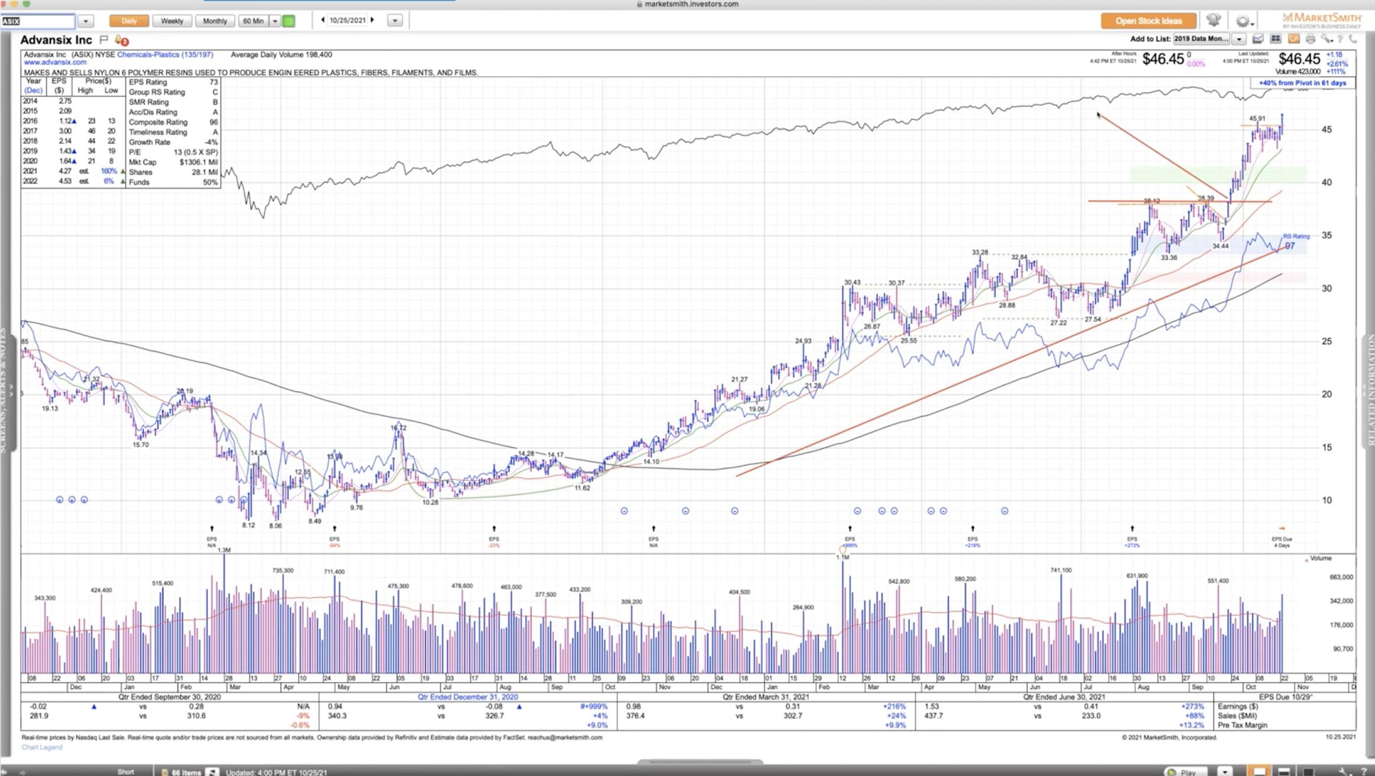The height and width of the screenshot is (776, 1375).
Task: Click the Pre Tax Margin row label
Action: point(1242,725)
